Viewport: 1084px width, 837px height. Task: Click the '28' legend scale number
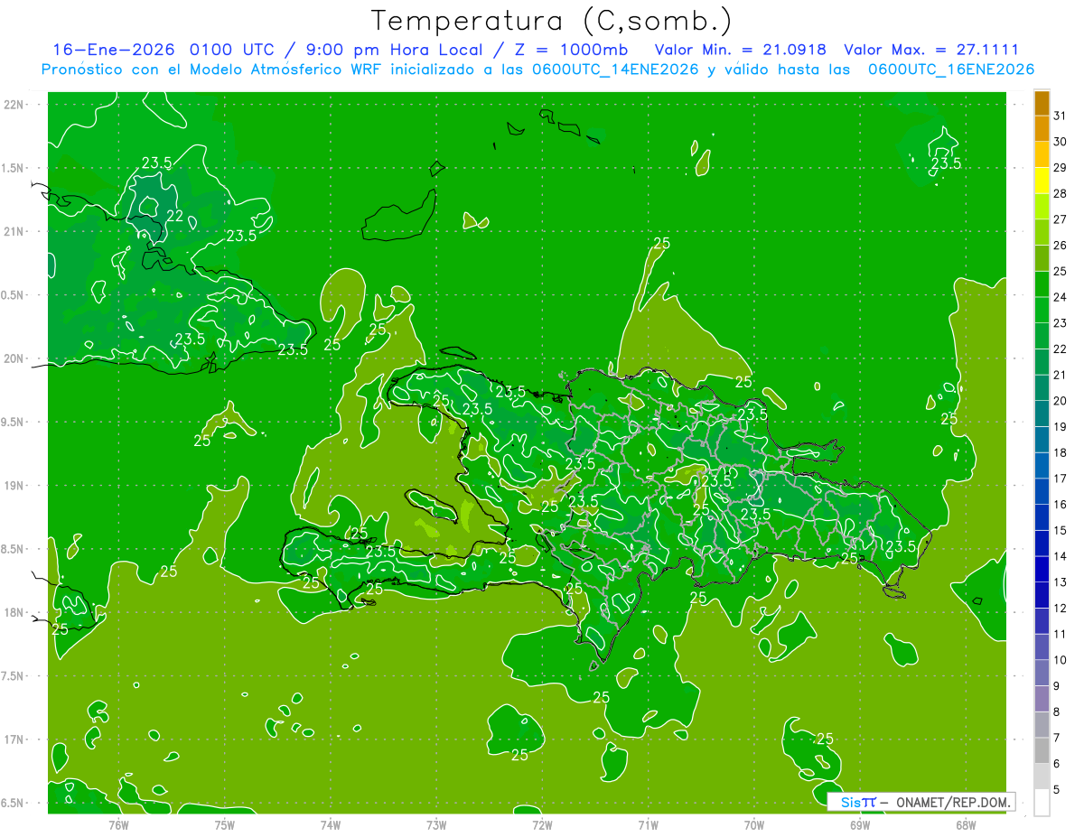(1060, 193)
